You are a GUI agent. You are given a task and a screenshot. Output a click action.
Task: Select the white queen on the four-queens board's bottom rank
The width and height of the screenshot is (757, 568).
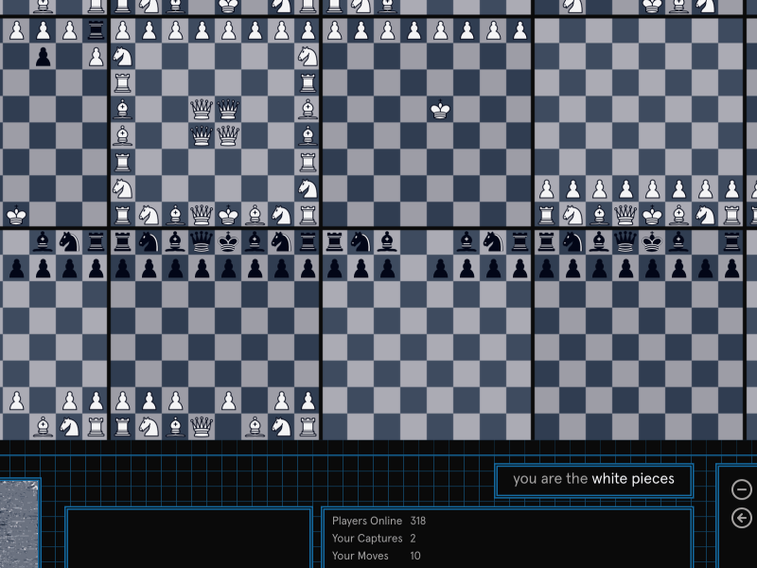[x=202, y=215]
